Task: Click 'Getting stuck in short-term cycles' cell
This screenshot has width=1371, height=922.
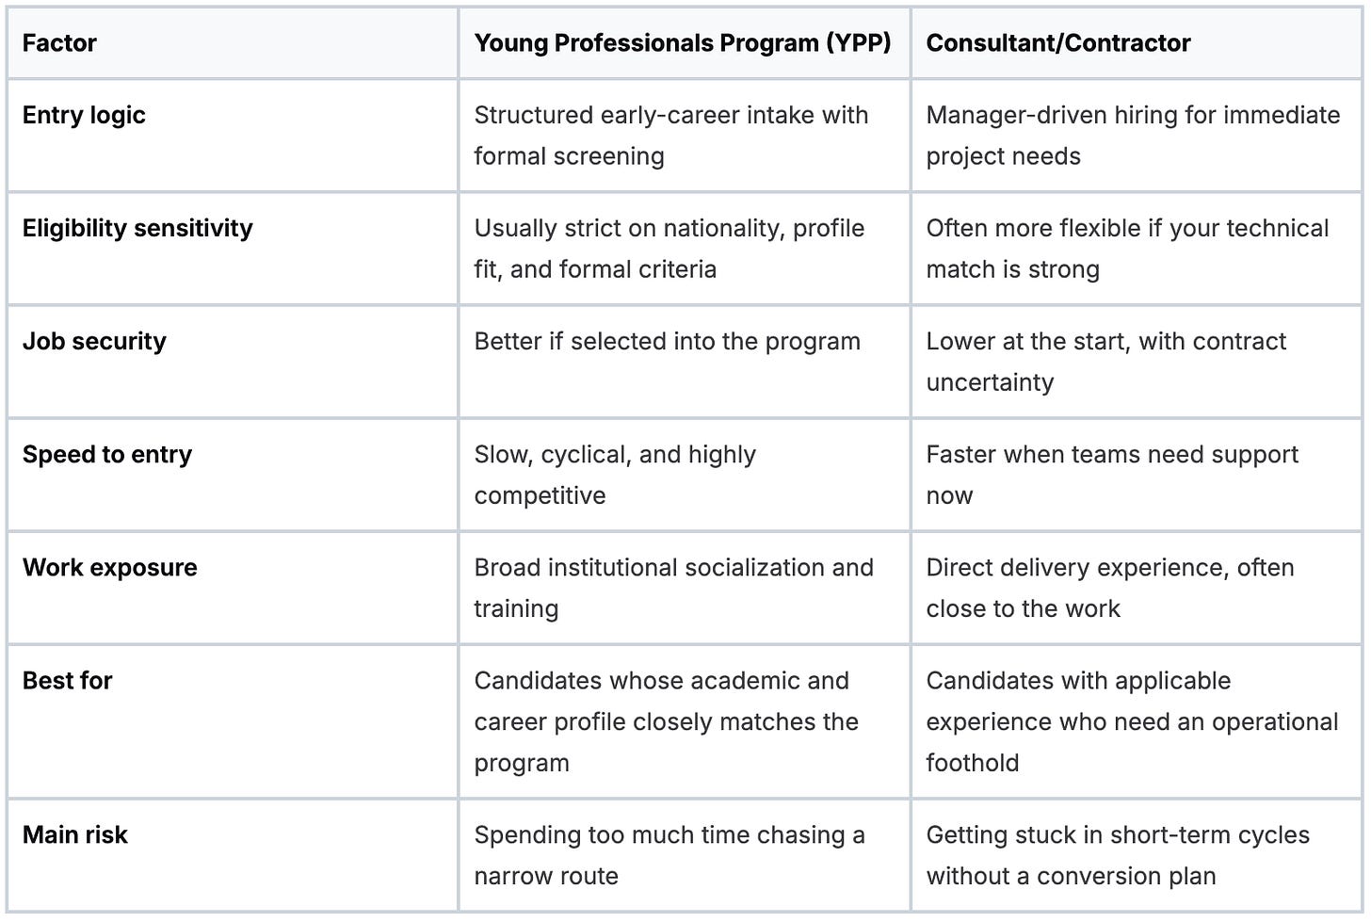Action: click(x=1118, y=855)
